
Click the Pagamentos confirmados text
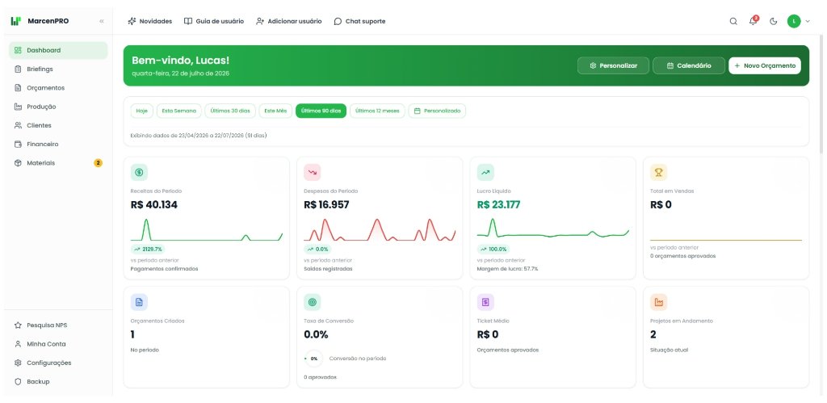(164, 268)
